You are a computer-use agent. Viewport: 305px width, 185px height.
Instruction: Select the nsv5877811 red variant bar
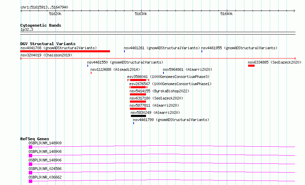[x=138, y=109]
